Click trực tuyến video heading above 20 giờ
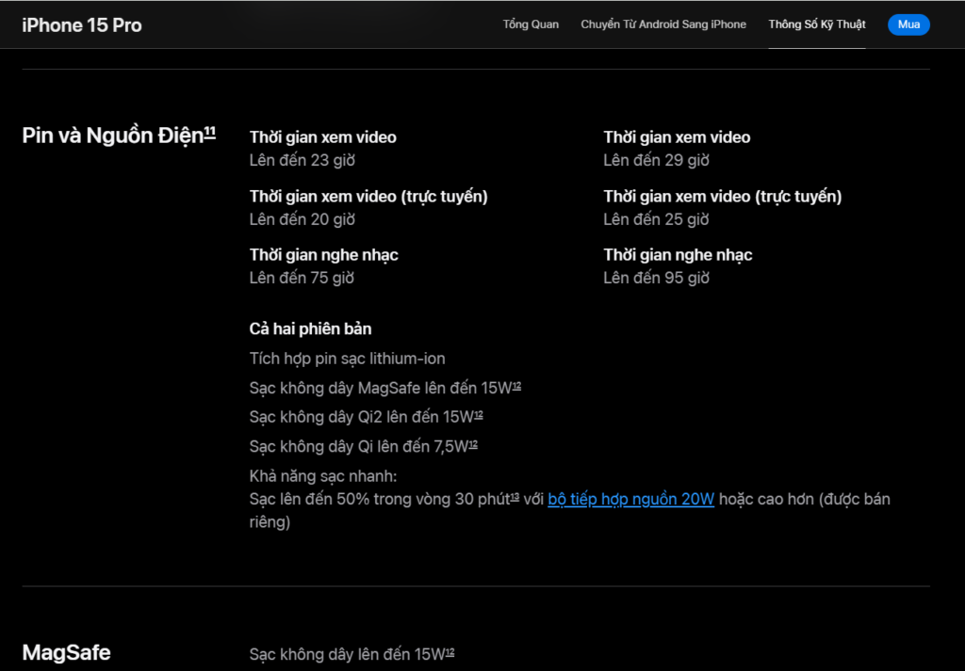Viewport: 965px width, 671px height. [368, 197]
